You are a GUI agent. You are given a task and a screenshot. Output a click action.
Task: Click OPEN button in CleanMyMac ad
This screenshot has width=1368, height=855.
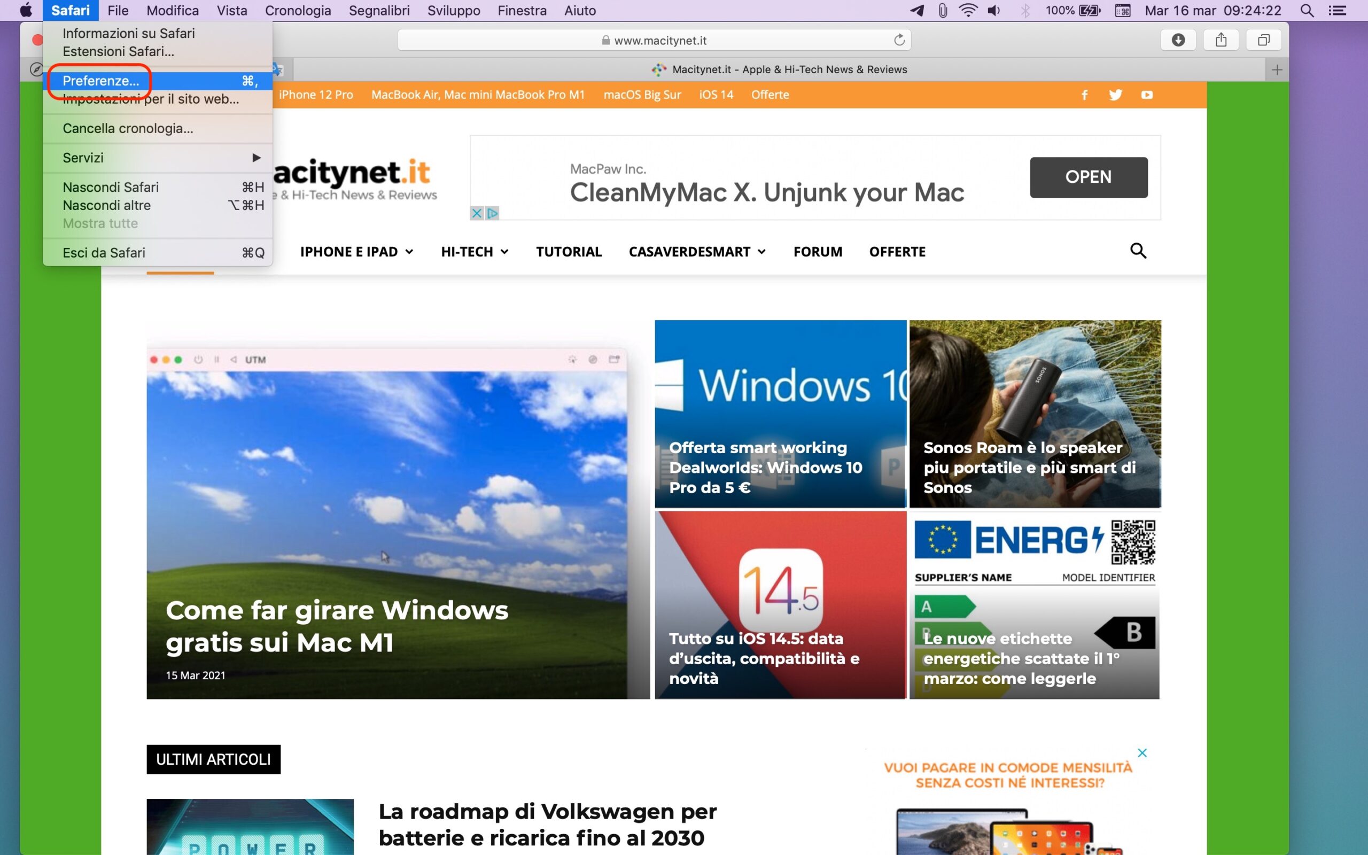point(1088,177)
